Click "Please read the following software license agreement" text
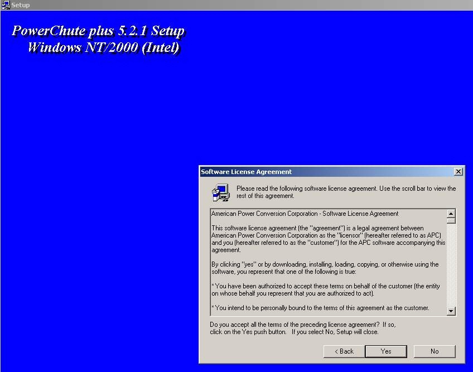Image resolution: width=473 pixels, height=372 pixels. 346,192
